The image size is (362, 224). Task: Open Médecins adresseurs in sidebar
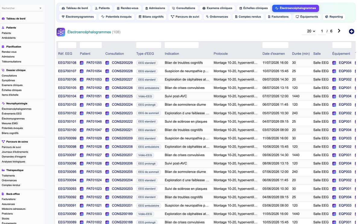pyautogui.click(x=14, y=209)
